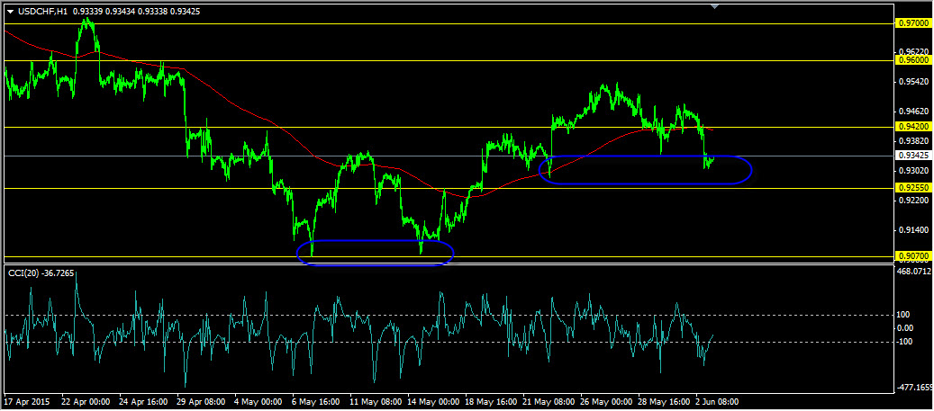Image resolution: width=934 pixels, height=411 pixels.
Task: Click the 21 May 08:00 time label
Action: click(549, 401)
